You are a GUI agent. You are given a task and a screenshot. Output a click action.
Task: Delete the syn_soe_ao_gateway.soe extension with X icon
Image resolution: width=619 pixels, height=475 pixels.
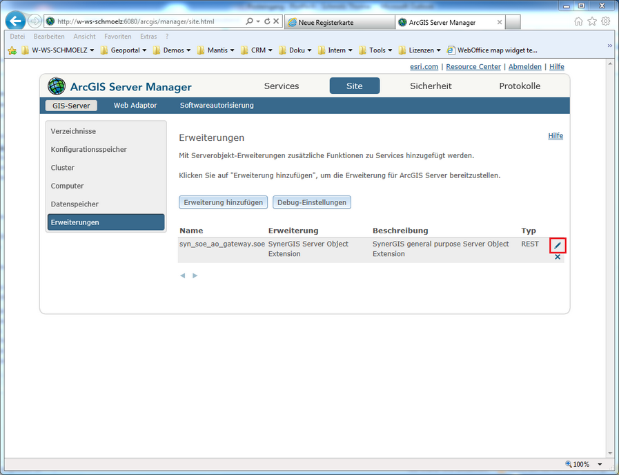click(558, 257)
